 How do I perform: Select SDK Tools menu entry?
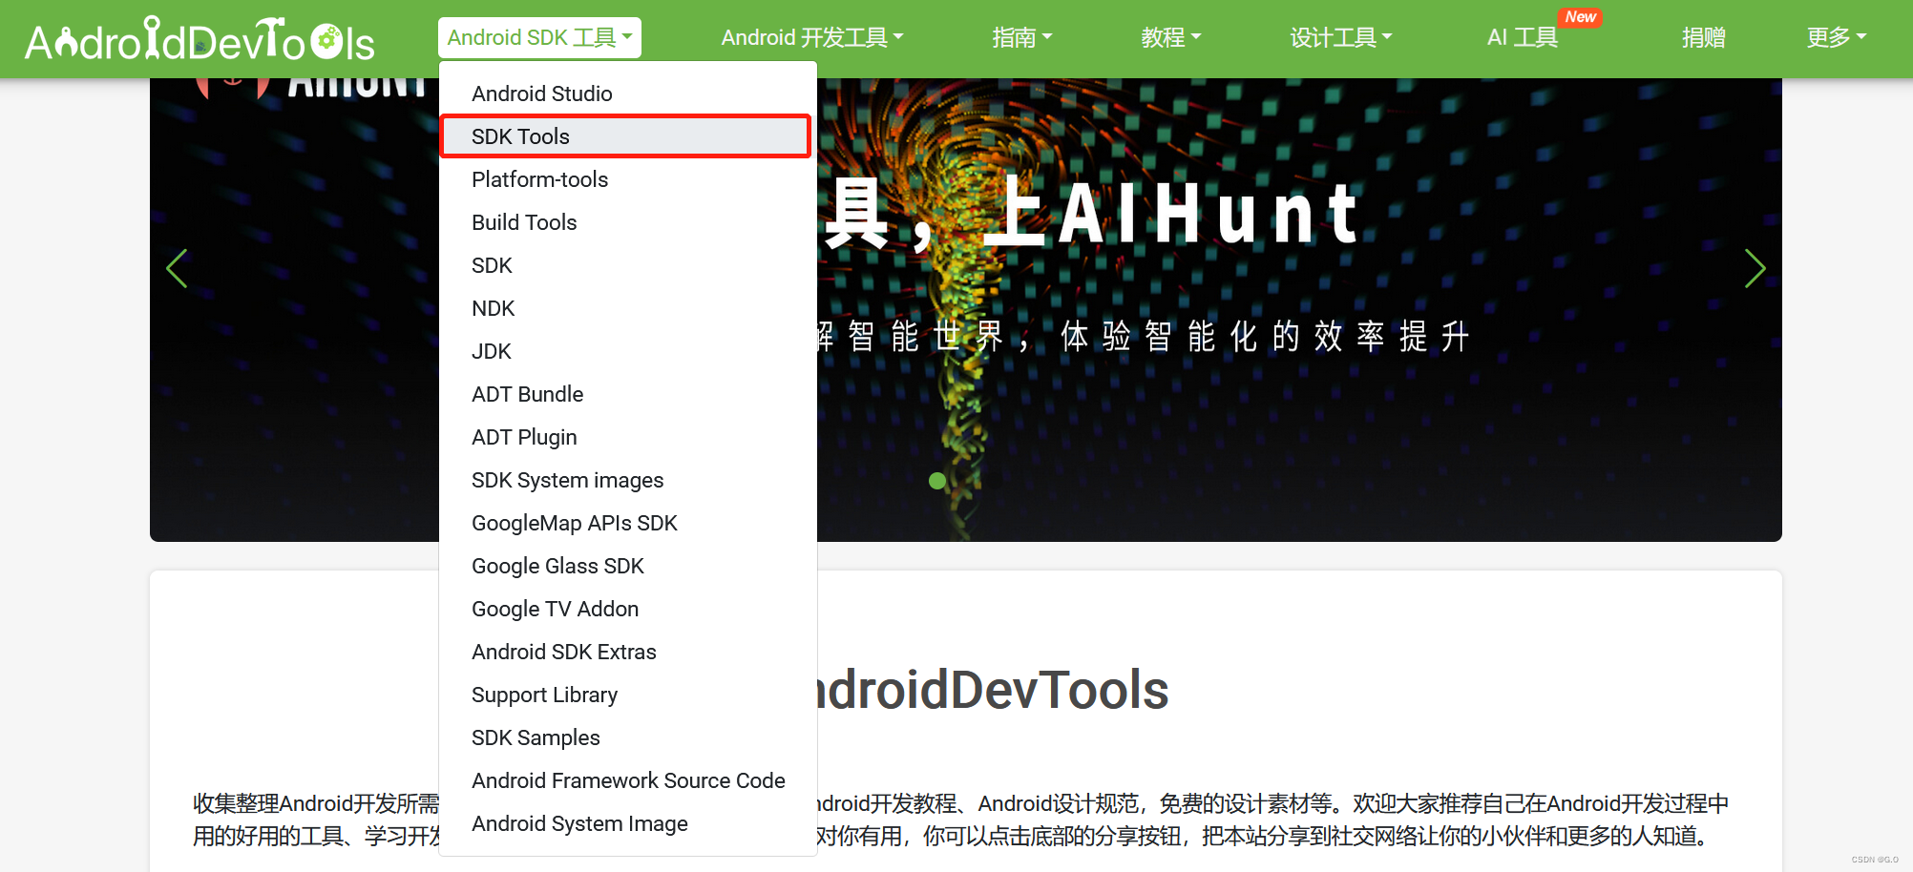[x=626, y=136]
